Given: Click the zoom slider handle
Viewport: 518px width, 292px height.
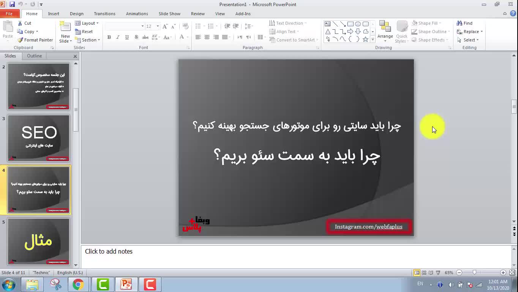Looking at the screenshot, I should 474,273.
